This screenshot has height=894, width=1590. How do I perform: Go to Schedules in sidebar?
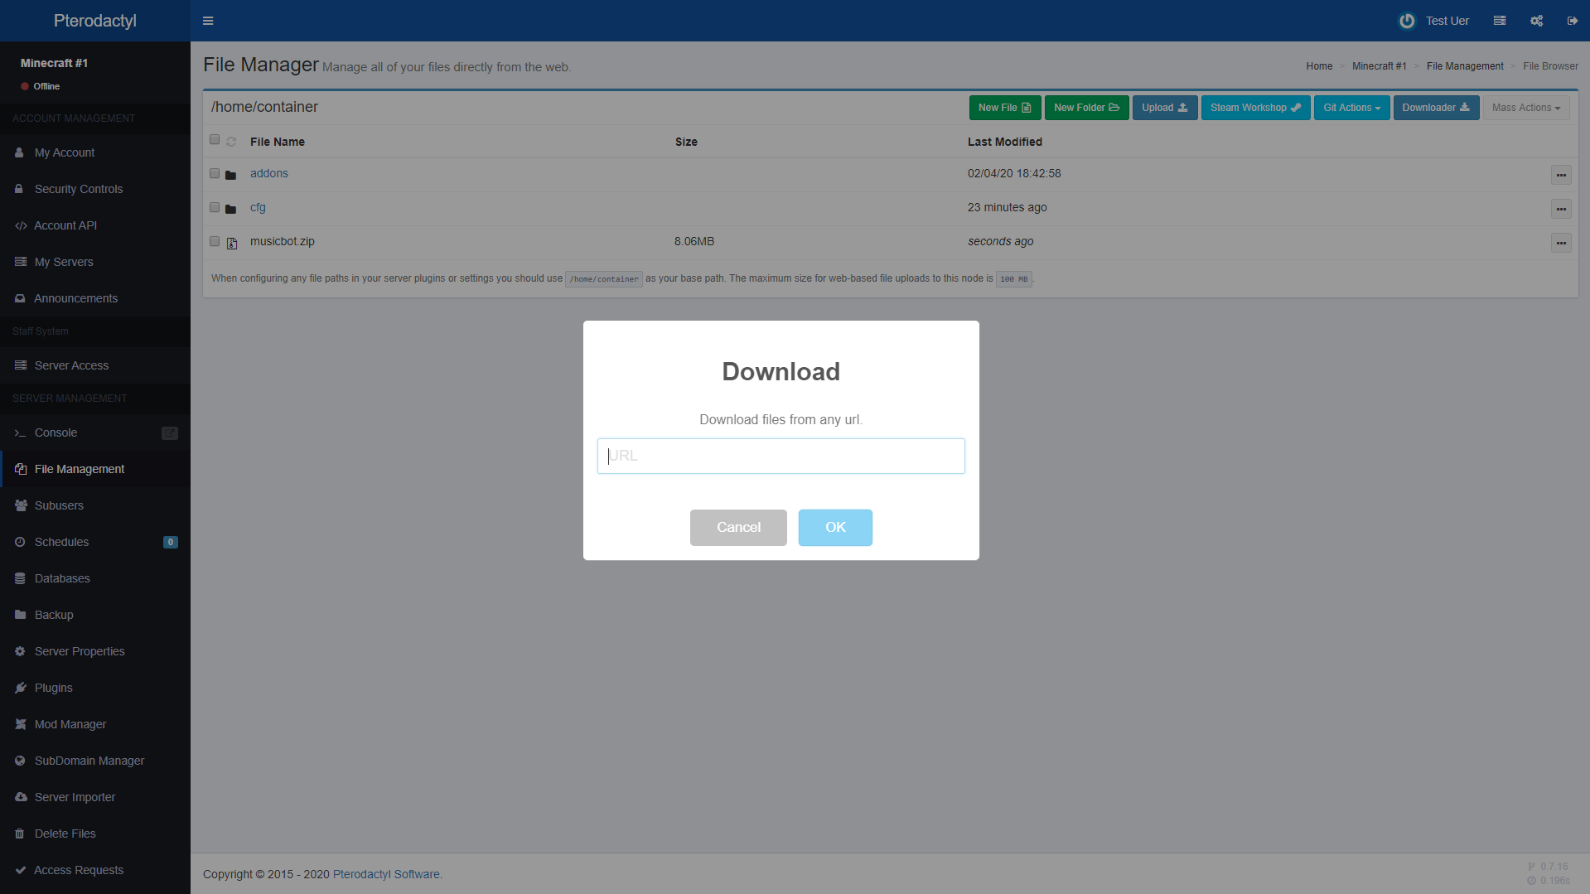pos(61,542)
